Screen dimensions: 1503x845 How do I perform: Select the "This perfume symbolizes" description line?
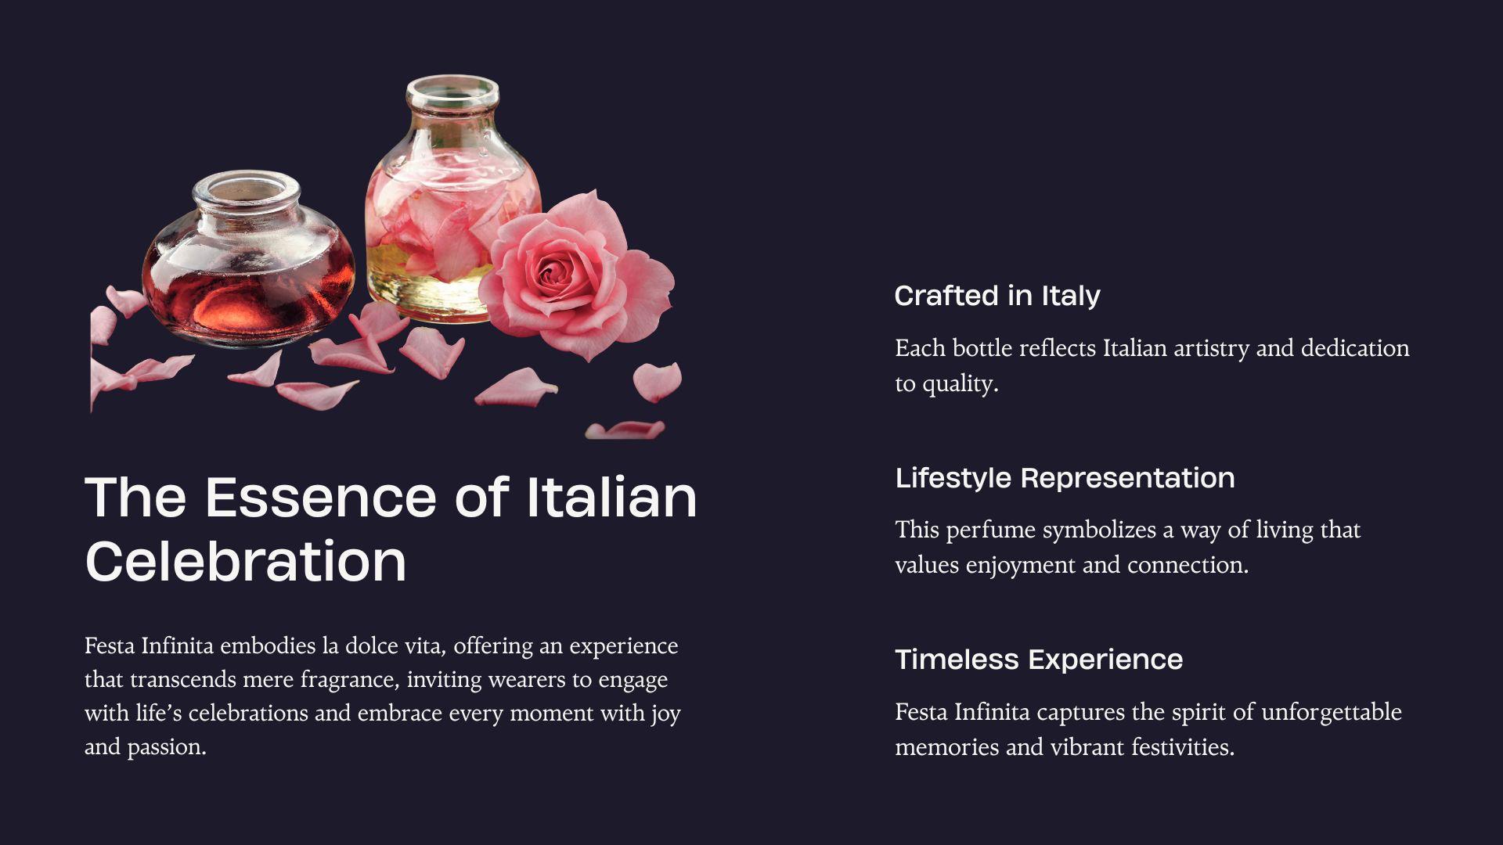click(x=1127, y=530)
